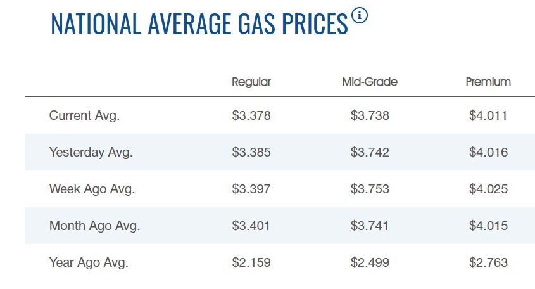Click the National Average Gas Prices heading

click(x=199, y=24)
